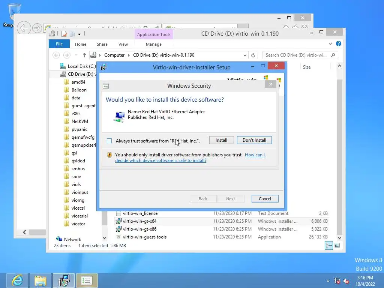
Task: Click the virtio-win-guest-tools application icon
Action: pyautogui.click(x=118, y=237)
